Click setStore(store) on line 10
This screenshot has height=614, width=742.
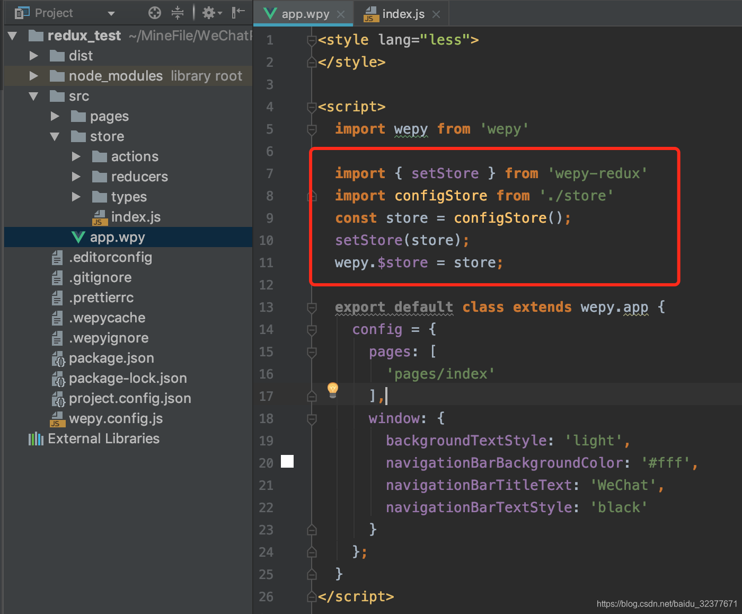[x=398, y=240]
